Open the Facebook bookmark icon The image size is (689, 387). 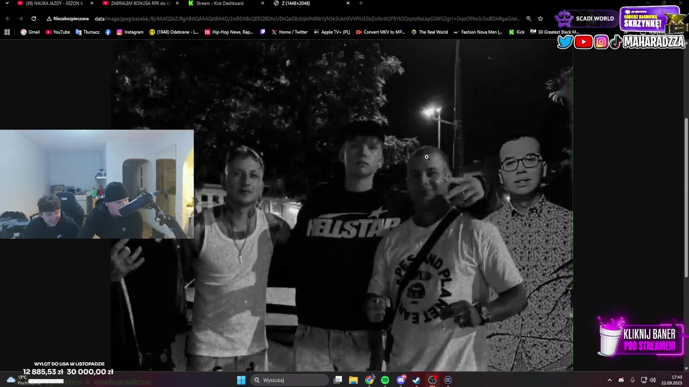click(x=108, y=32)
